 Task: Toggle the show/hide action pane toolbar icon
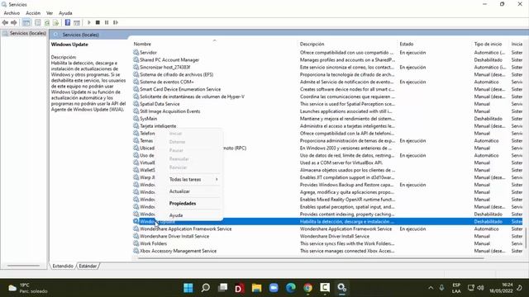77,22
